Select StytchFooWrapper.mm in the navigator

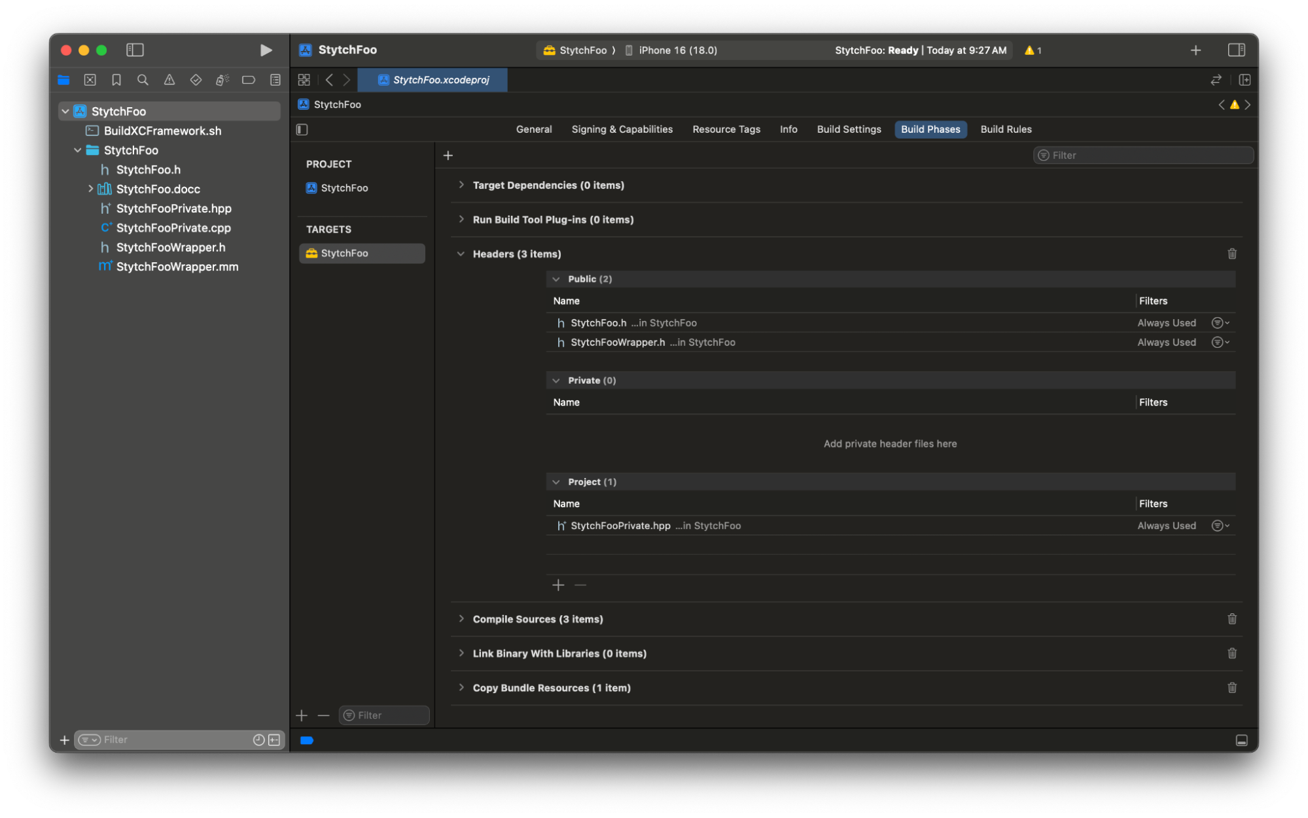(177, 267)
